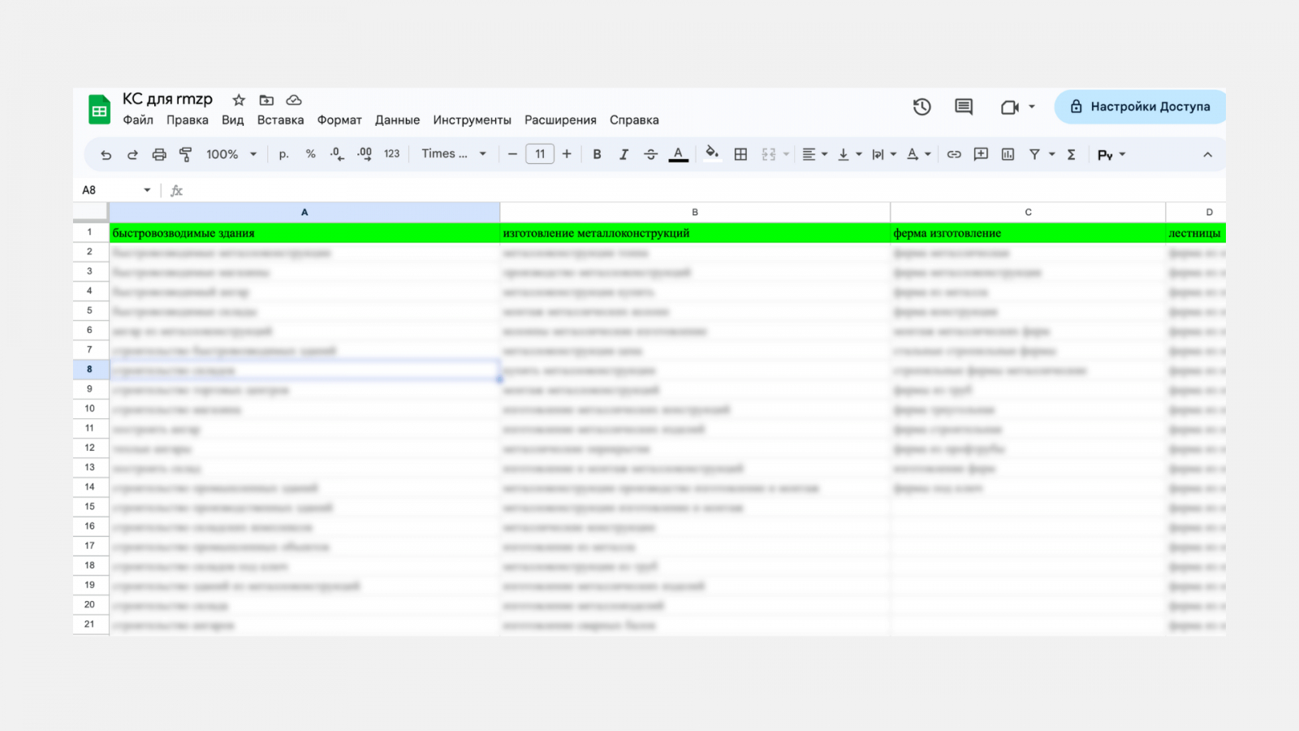Open the Правка menu
1299x731 pixels.
tap(188, 120)
